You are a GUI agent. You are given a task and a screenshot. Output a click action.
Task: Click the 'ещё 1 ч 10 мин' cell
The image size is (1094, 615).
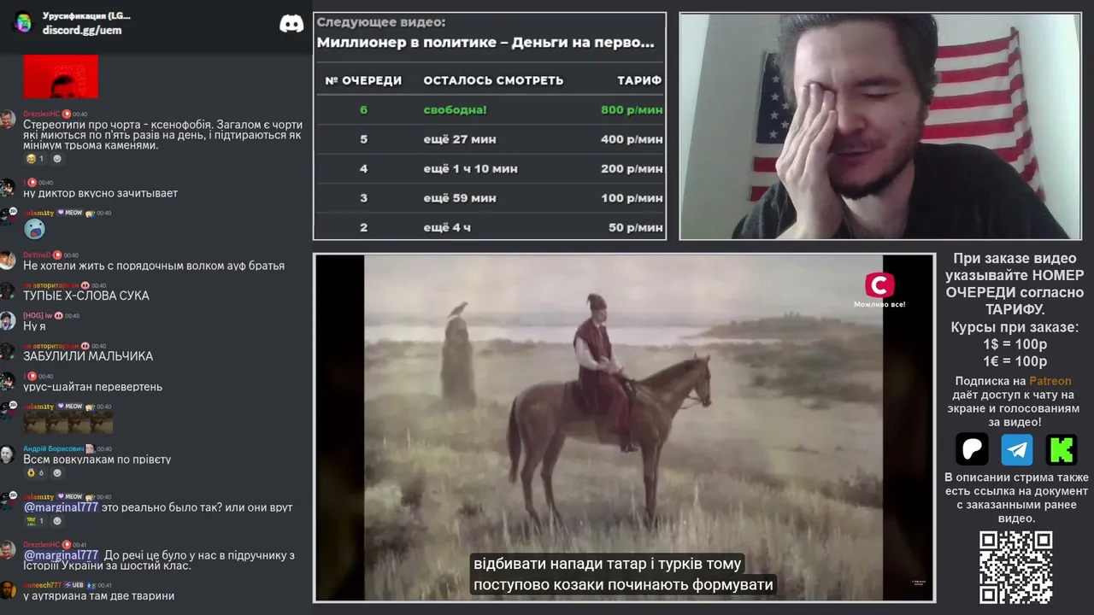pos(470,169)
